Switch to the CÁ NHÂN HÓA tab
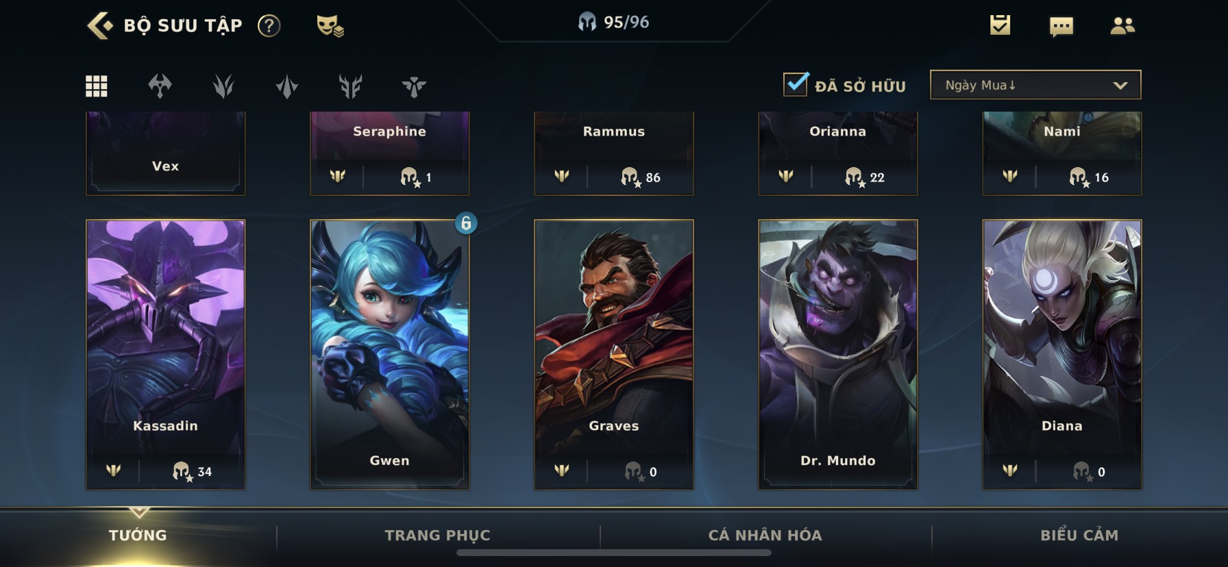1228x567 pixels. pyautogui.click(x=765, y=535)
